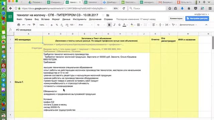Open the number format 123 dropdown

pos(72,25)
